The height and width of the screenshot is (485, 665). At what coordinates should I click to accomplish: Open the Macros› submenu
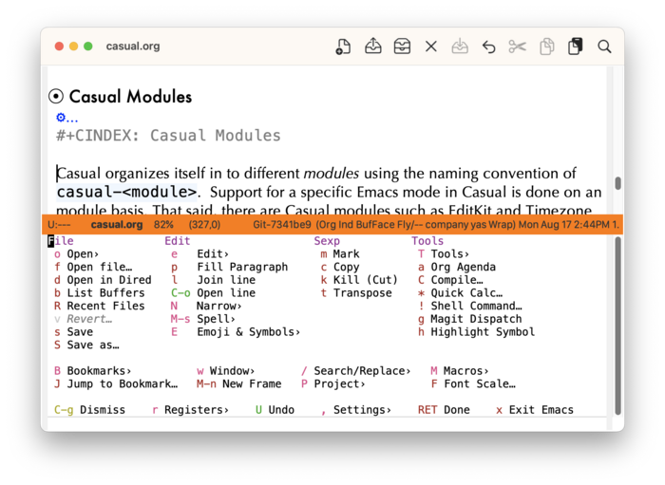[459, 371]
